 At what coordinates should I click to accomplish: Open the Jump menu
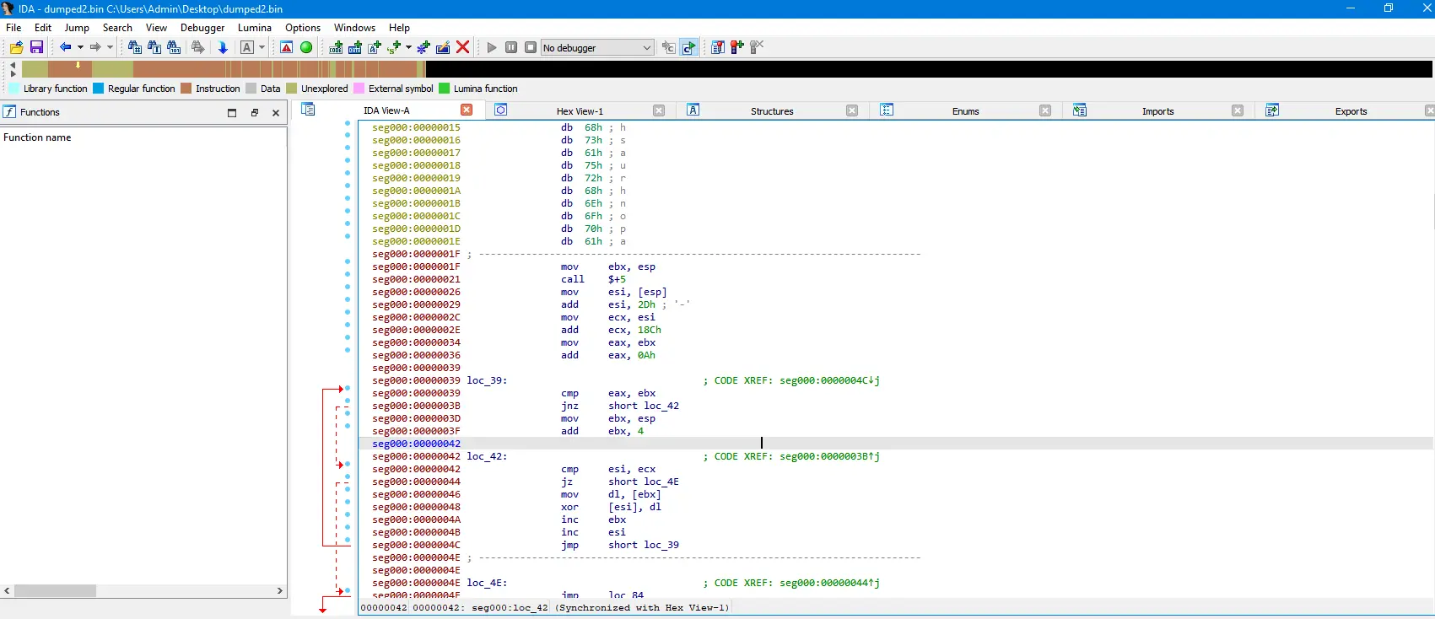tap(77, 28)
